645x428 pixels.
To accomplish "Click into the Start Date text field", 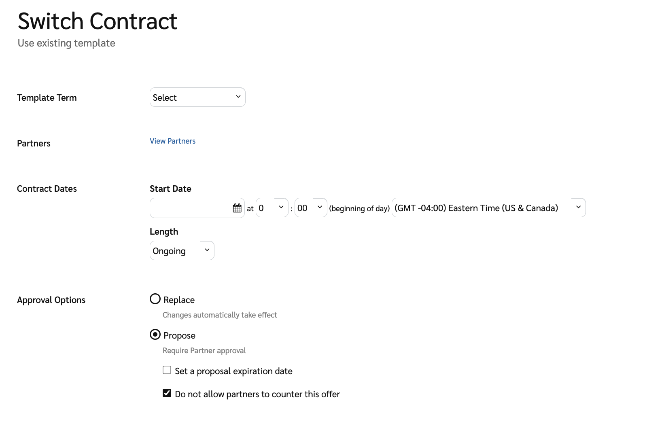I will pyautogui.click(x=190, y=208).
